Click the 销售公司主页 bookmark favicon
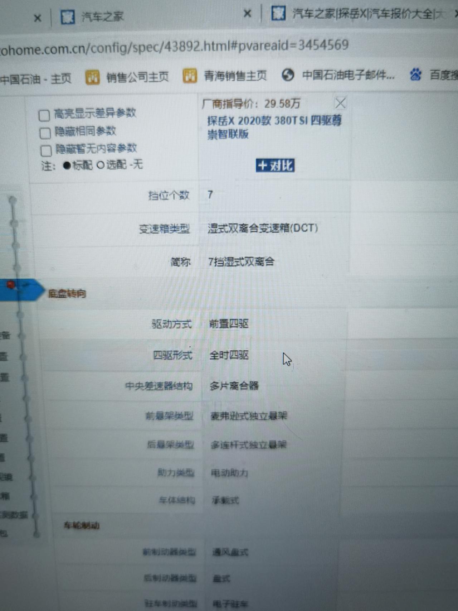Image resolution: width=458 pixels, height=611 pixels. click(x=92, y=77)
